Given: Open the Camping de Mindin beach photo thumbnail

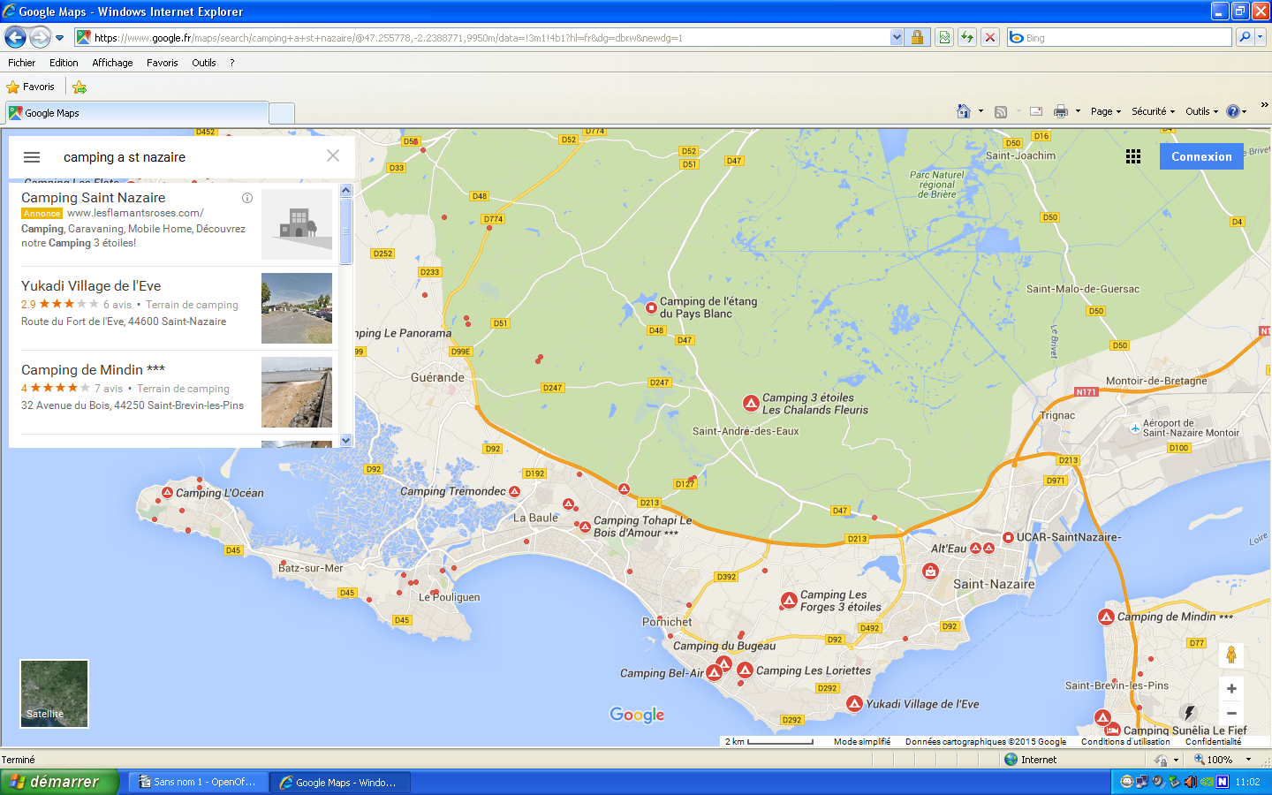Looking at the screenshot, I should pos(297,392).
